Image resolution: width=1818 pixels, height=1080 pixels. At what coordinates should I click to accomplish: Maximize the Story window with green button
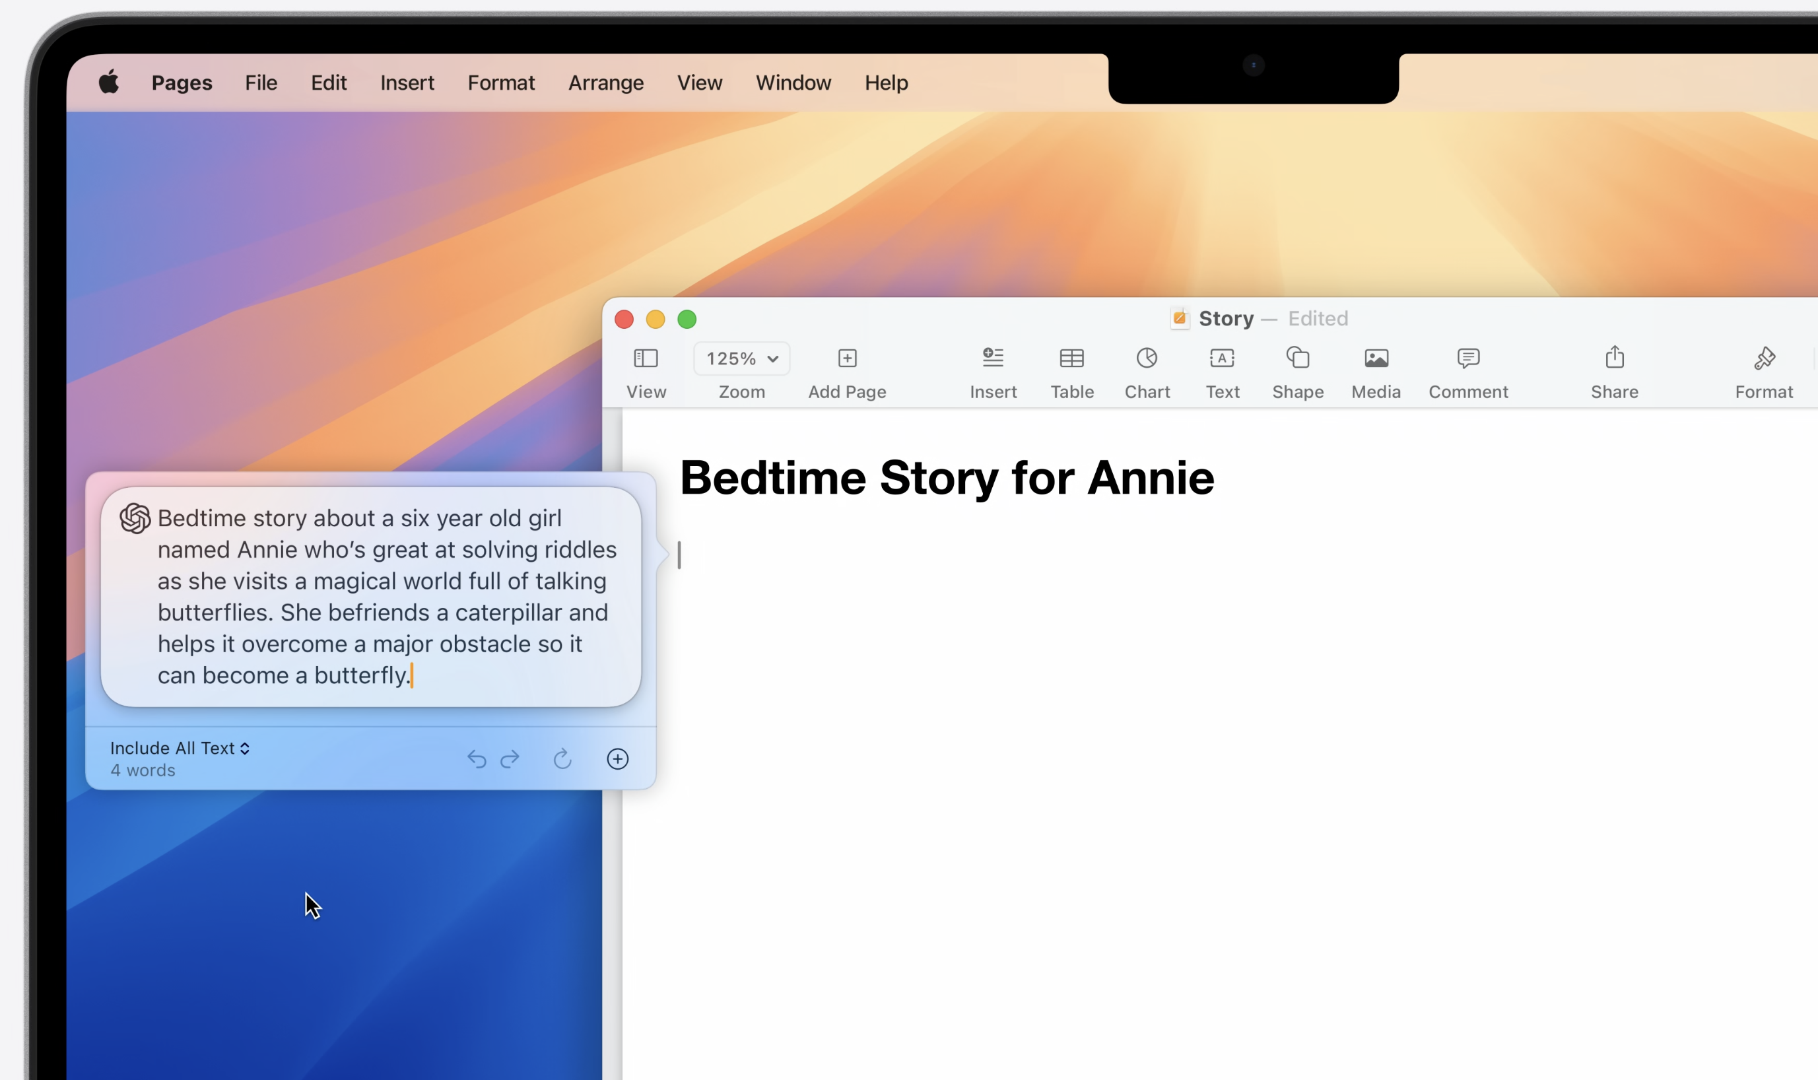tap(687, 320)
